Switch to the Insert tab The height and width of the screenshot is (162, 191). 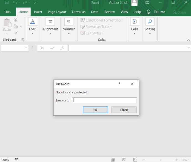click(x=38, y=12)
